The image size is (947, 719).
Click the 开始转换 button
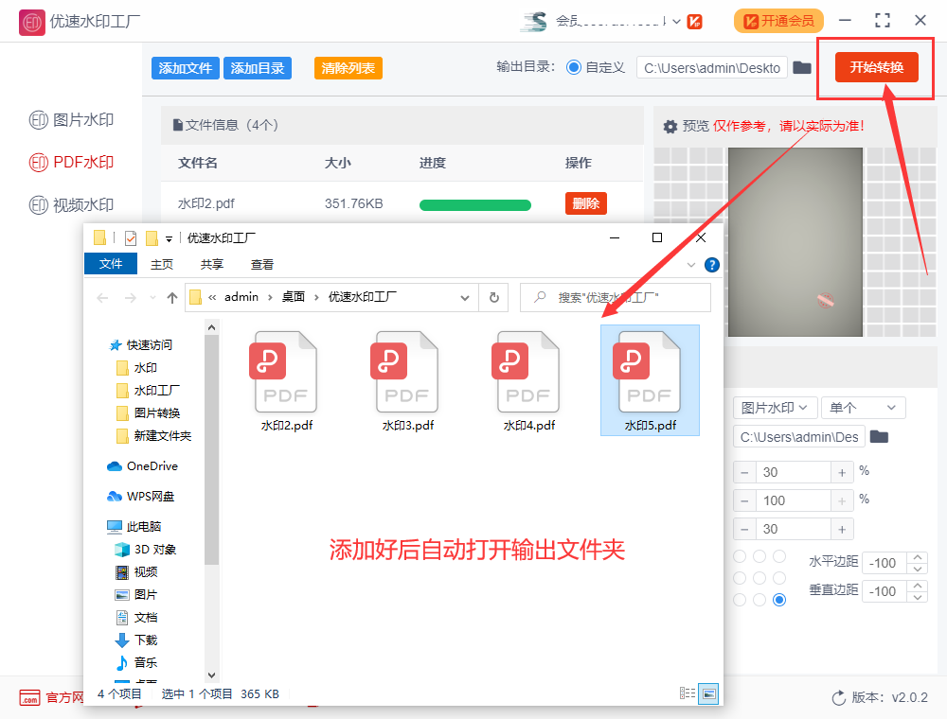click(876, 67)
